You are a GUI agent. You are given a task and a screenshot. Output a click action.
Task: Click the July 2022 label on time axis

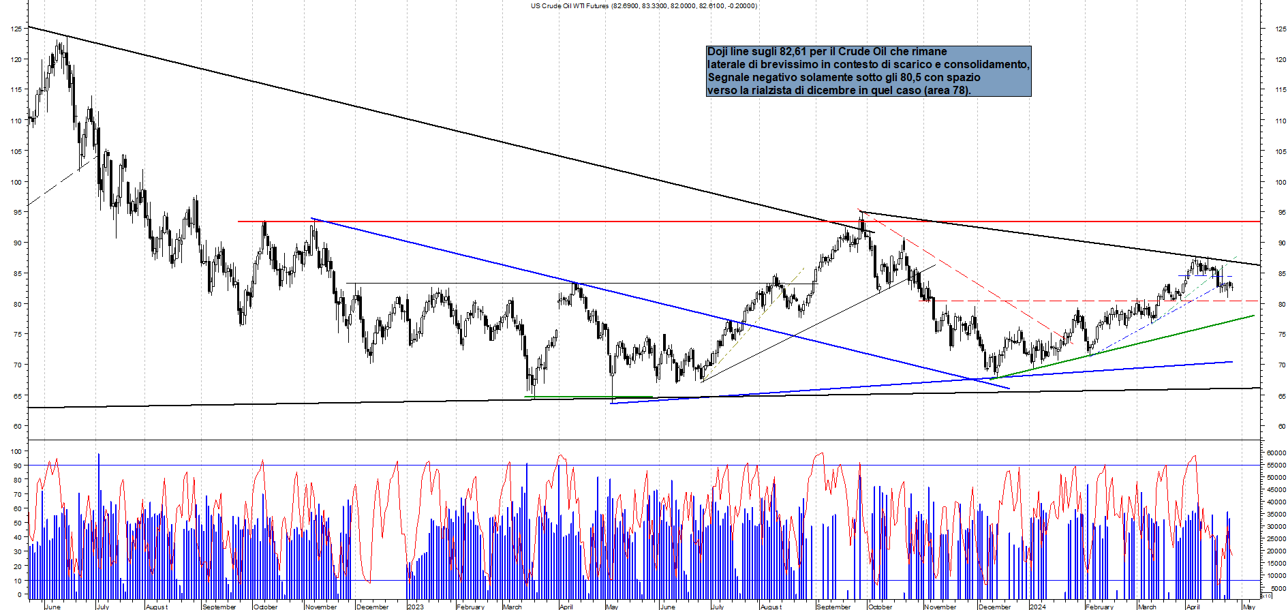(x=103, y=607)
